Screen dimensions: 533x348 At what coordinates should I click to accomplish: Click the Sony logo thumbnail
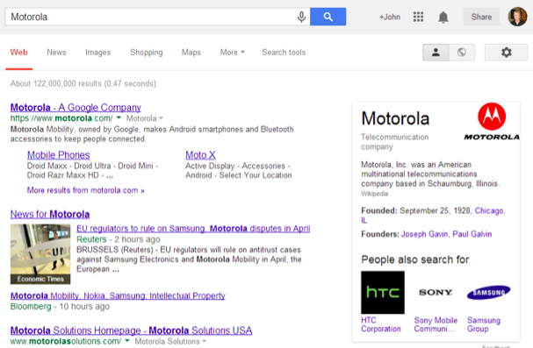436,292
